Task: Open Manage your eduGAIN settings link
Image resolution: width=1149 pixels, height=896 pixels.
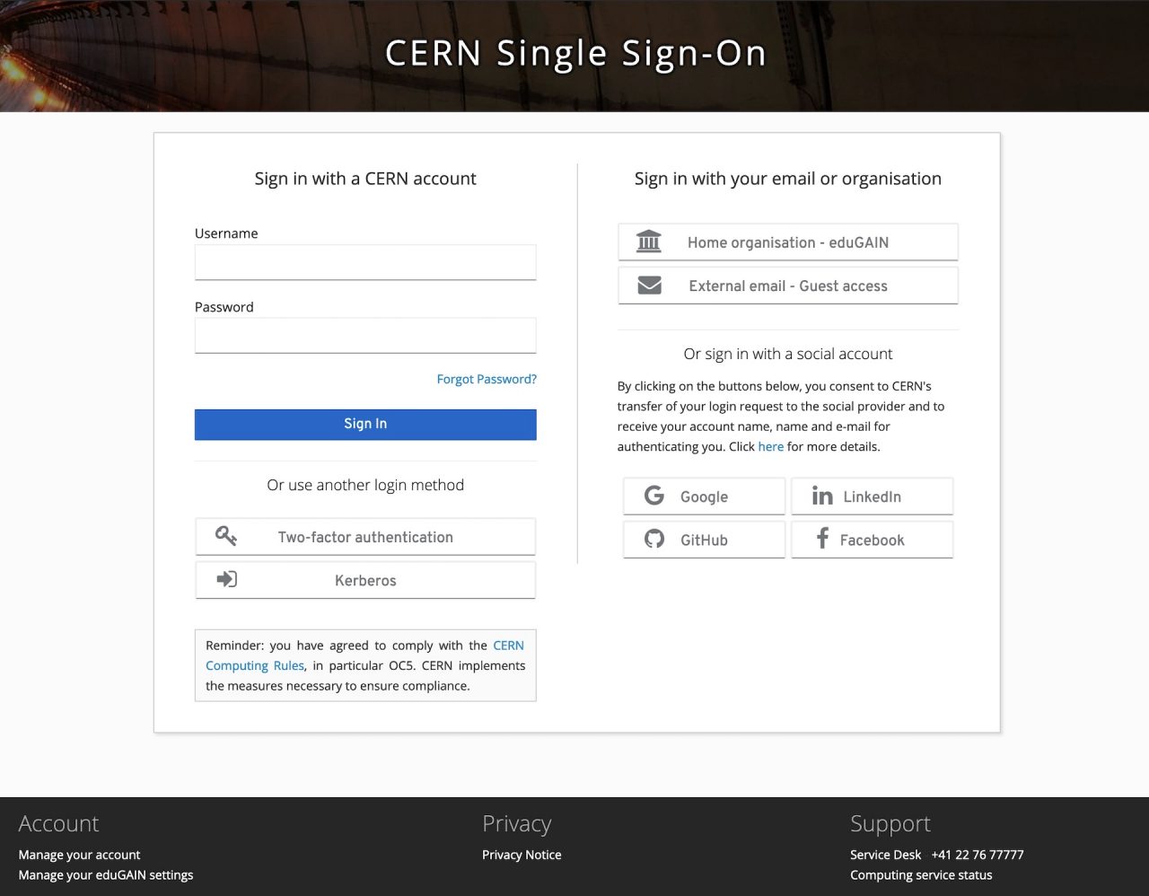Action: pyautogui.click(x=106, y=874)
